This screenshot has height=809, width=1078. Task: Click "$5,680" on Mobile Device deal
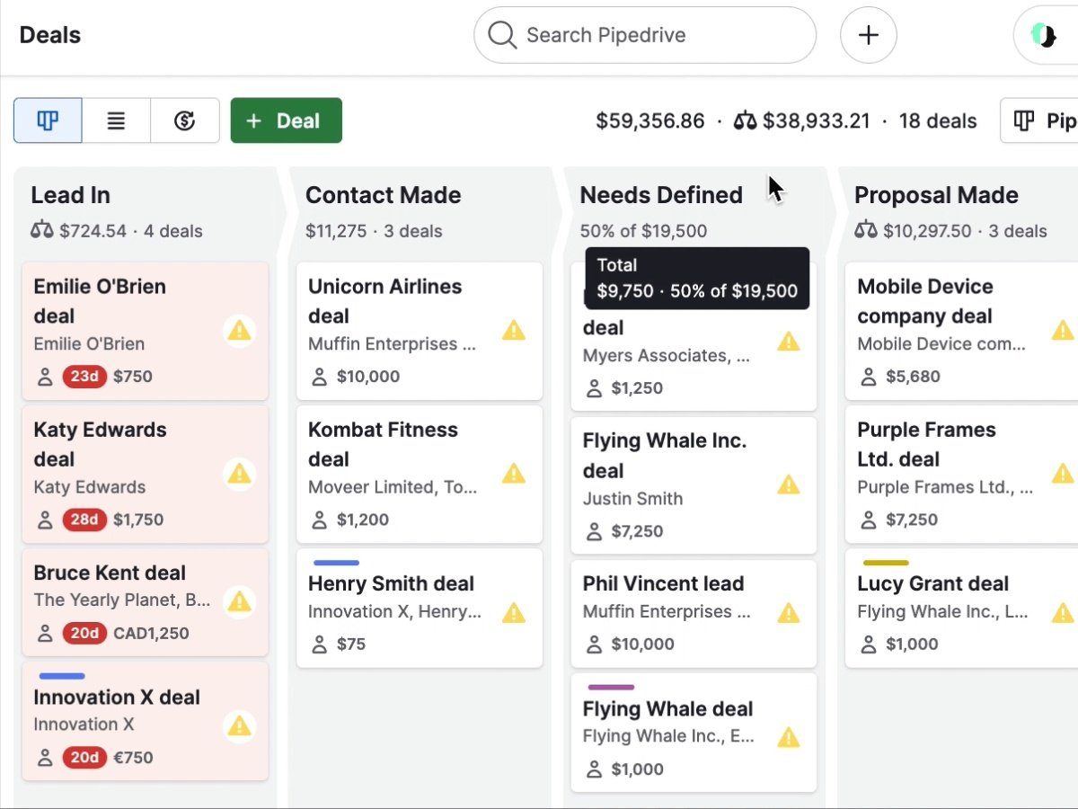click(x=913, y=377)
